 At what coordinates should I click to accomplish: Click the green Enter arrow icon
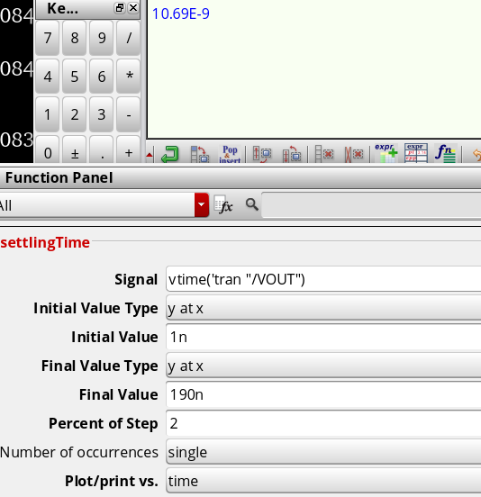click(170, 154)
